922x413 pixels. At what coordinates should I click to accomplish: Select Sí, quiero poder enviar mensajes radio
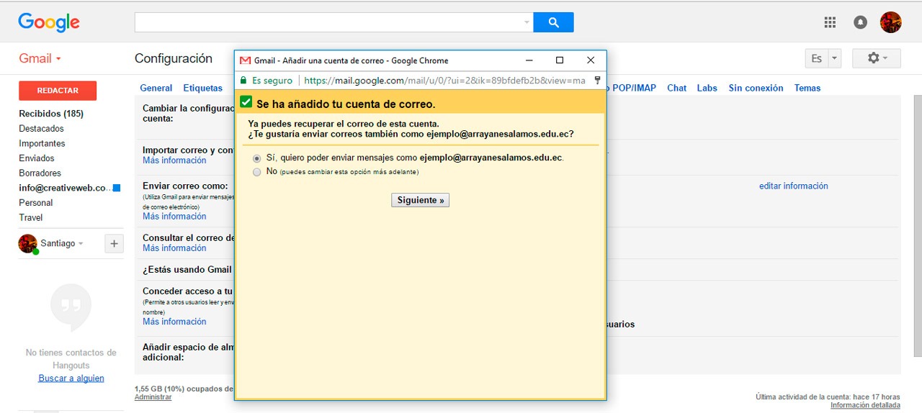tap(257, 158)
